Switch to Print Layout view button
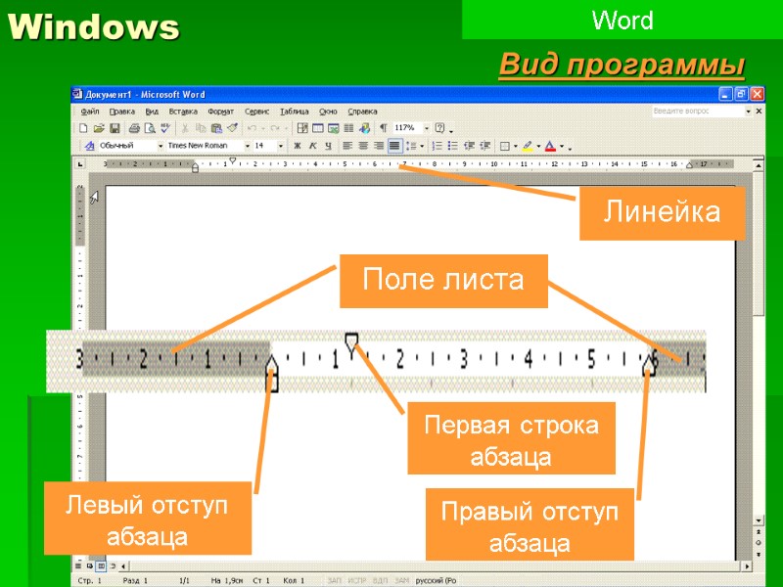 (101, 566)
